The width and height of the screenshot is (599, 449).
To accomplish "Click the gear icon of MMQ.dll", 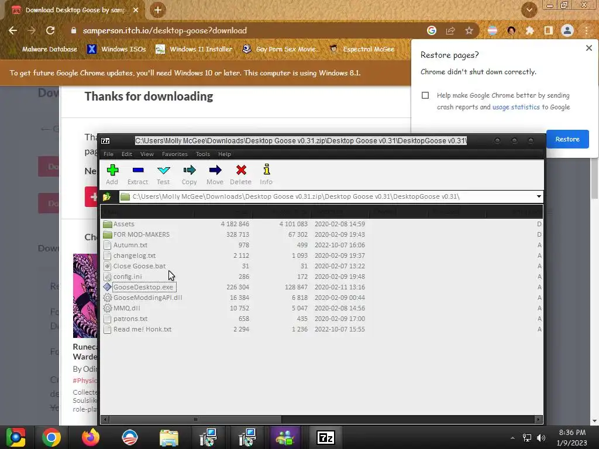I will [x=108, y=308].
